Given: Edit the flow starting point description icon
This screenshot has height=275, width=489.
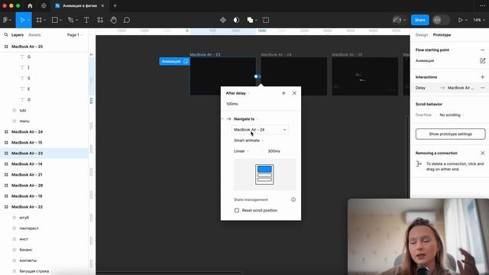Looking at the screenshot, I should tap(482, 60).
